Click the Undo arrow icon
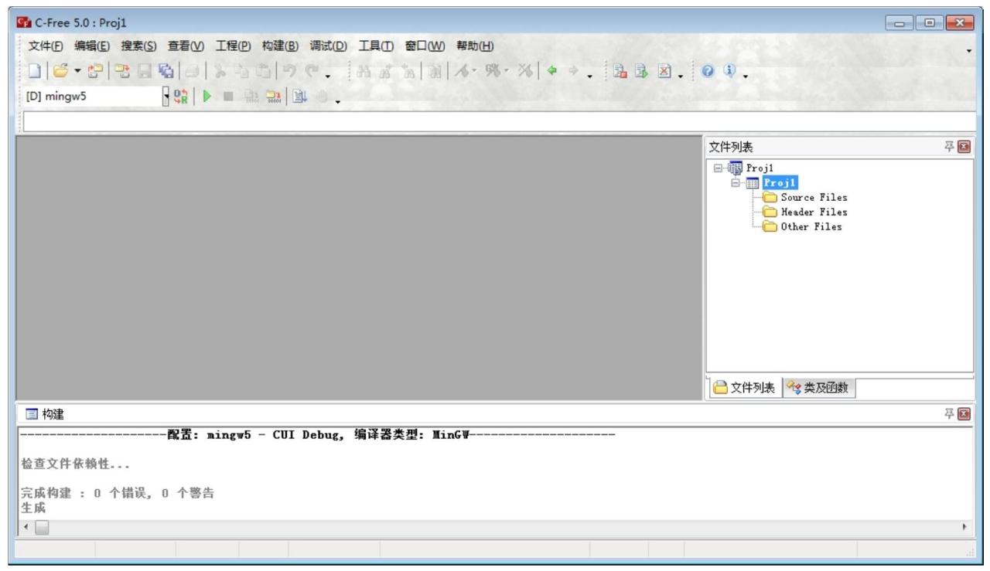The image size is (990, 571). coord(289,71)
